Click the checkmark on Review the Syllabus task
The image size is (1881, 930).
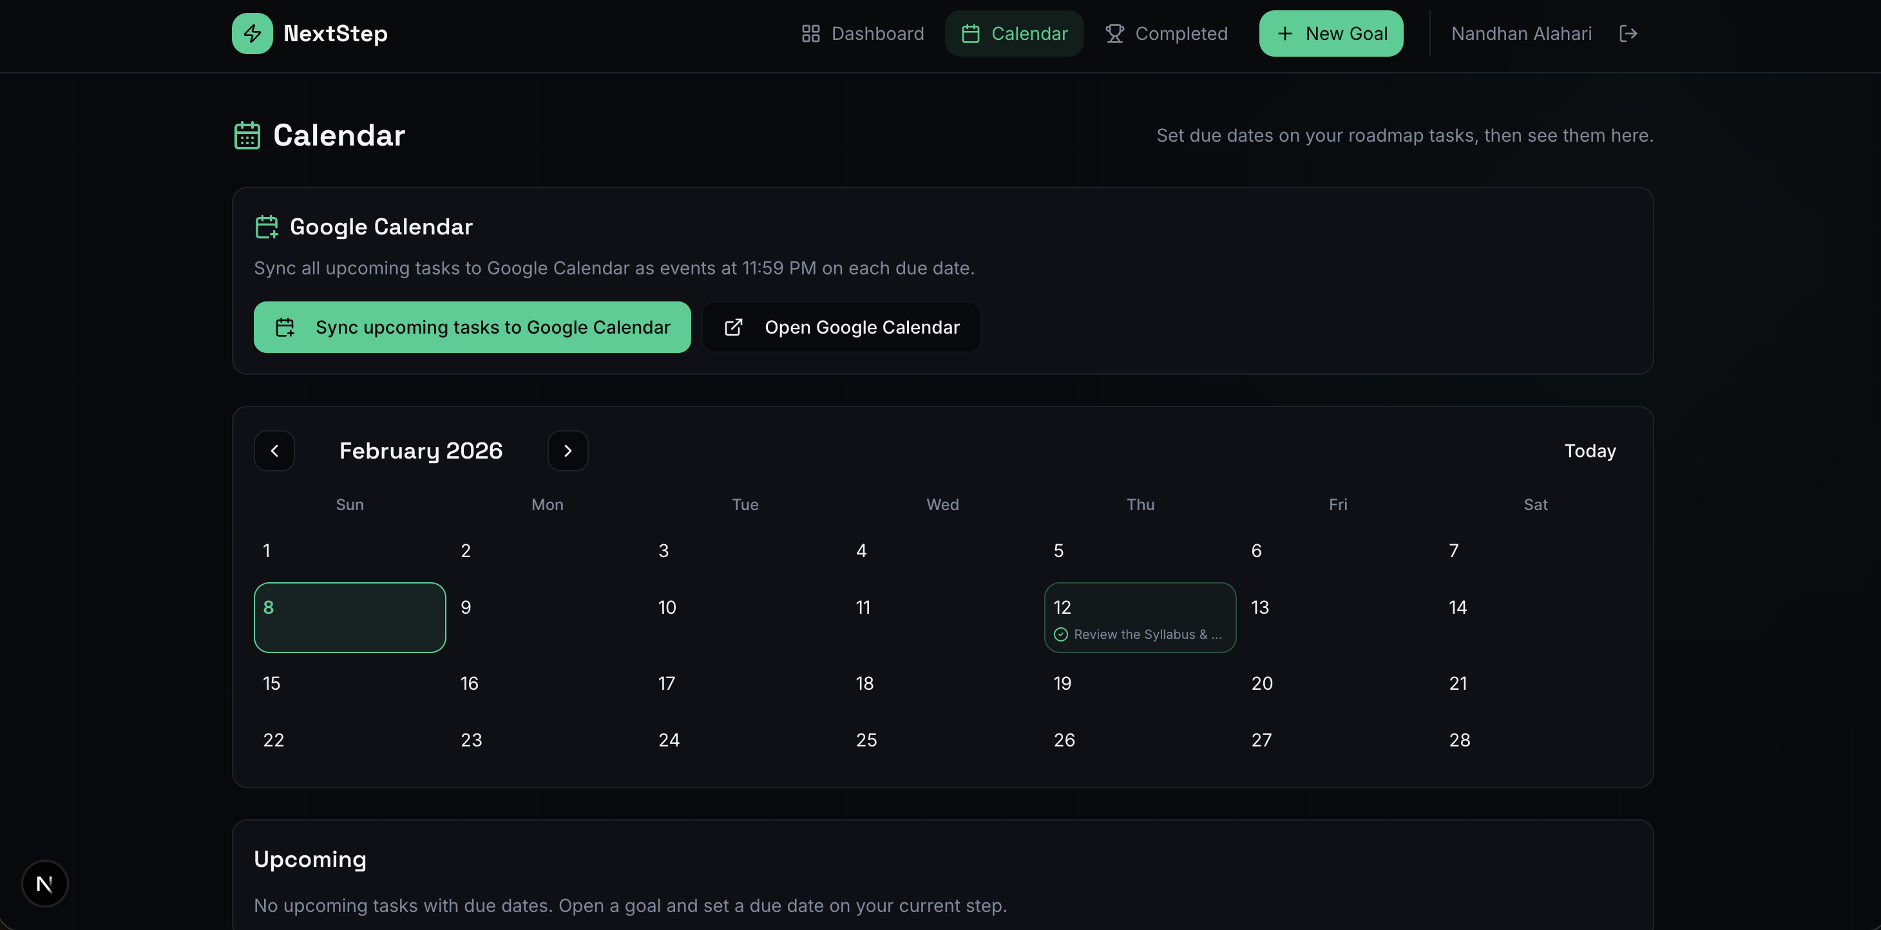pos(1061,634)
